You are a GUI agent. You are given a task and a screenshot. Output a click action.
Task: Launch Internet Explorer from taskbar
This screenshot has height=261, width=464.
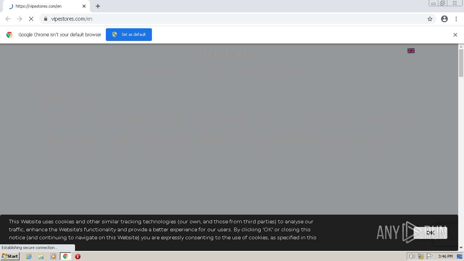(x=29, y=256)
